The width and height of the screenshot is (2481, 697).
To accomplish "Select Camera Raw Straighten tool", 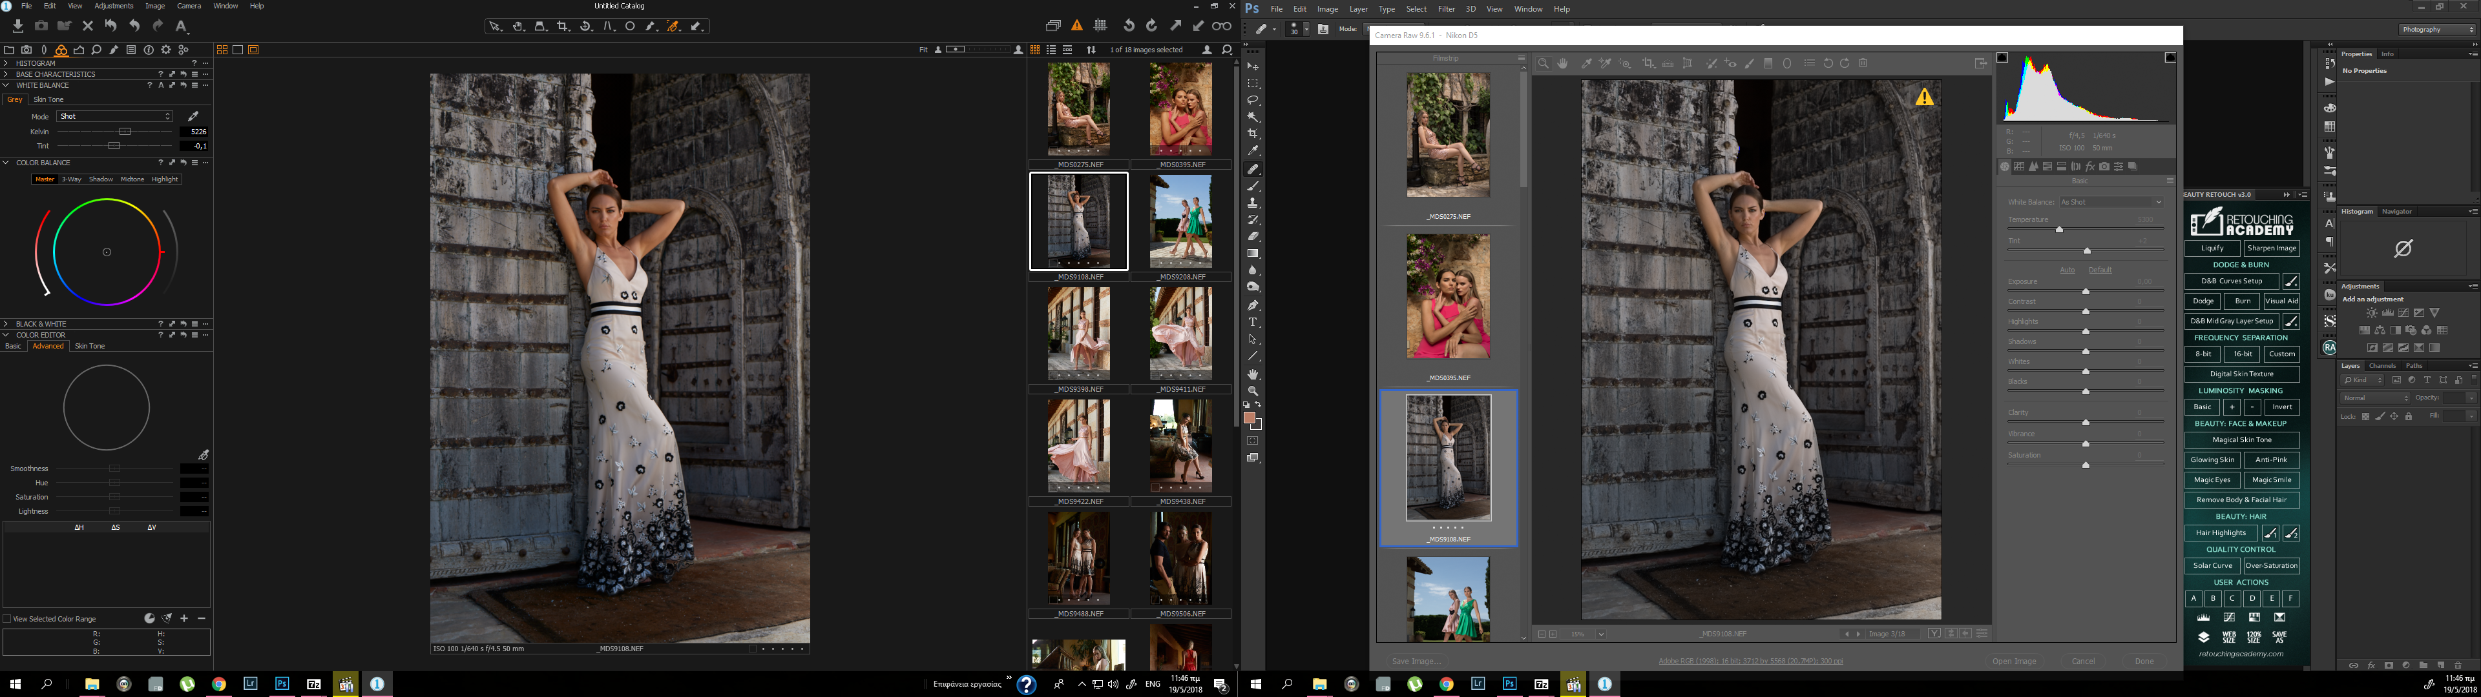I will coord(1668,63).
